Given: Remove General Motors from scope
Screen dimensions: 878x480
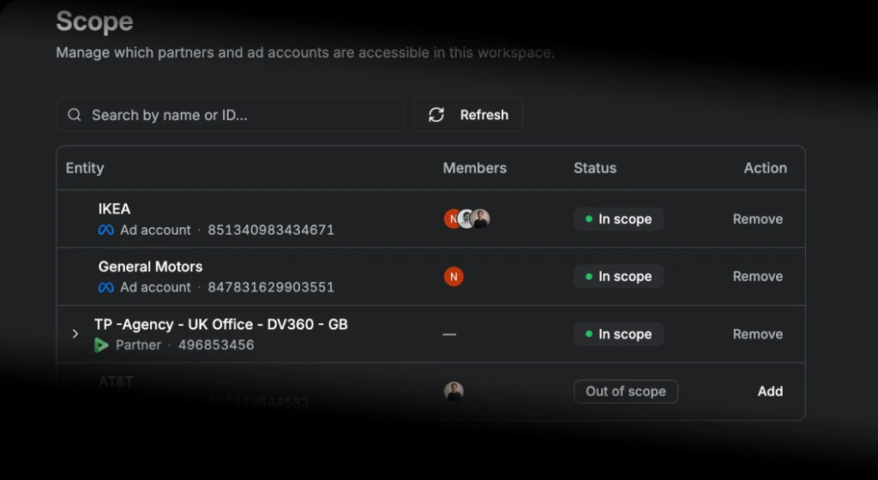Looking at the screenshot, I should click(x=758, y=276).
